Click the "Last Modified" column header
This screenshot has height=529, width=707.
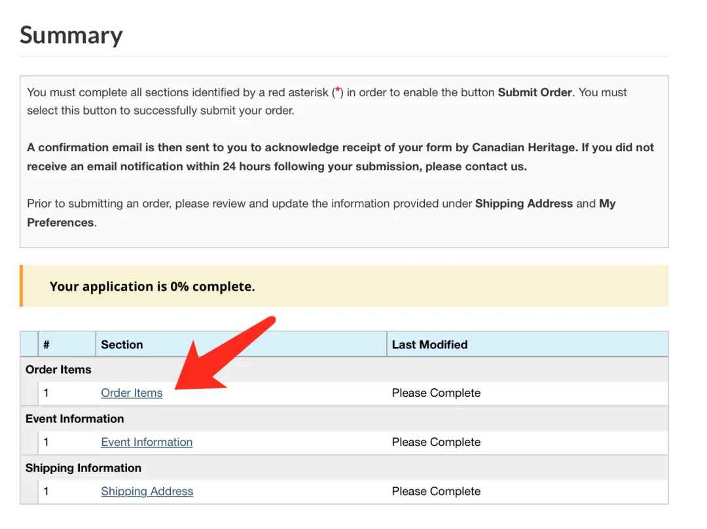point(429,344)
